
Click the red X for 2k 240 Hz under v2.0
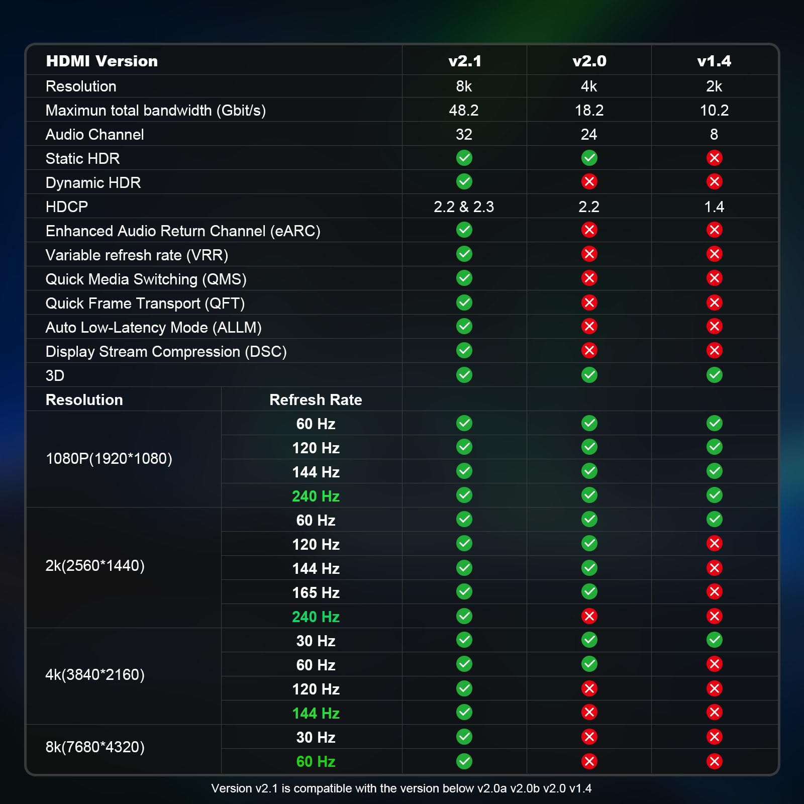click(x=589, y=616)
